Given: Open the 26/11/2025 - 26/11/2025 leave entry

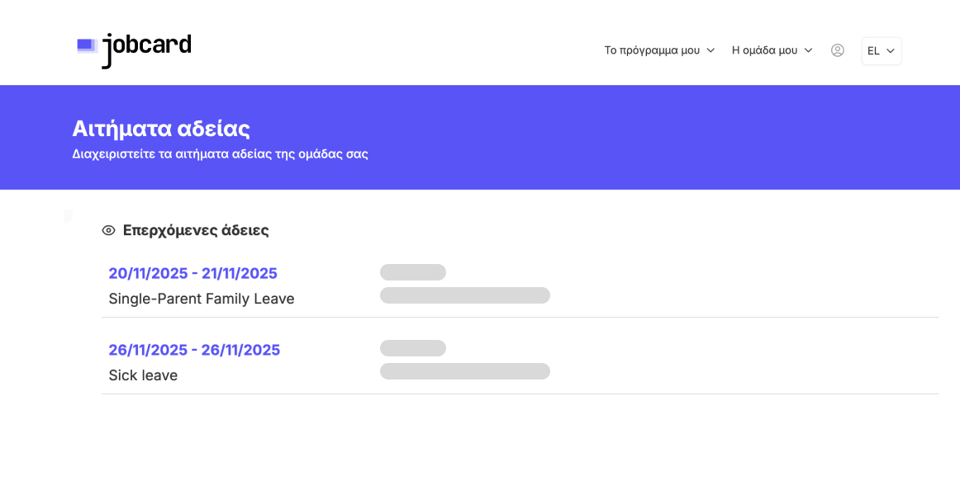Looking at the screenshot, I should [194, 350].
